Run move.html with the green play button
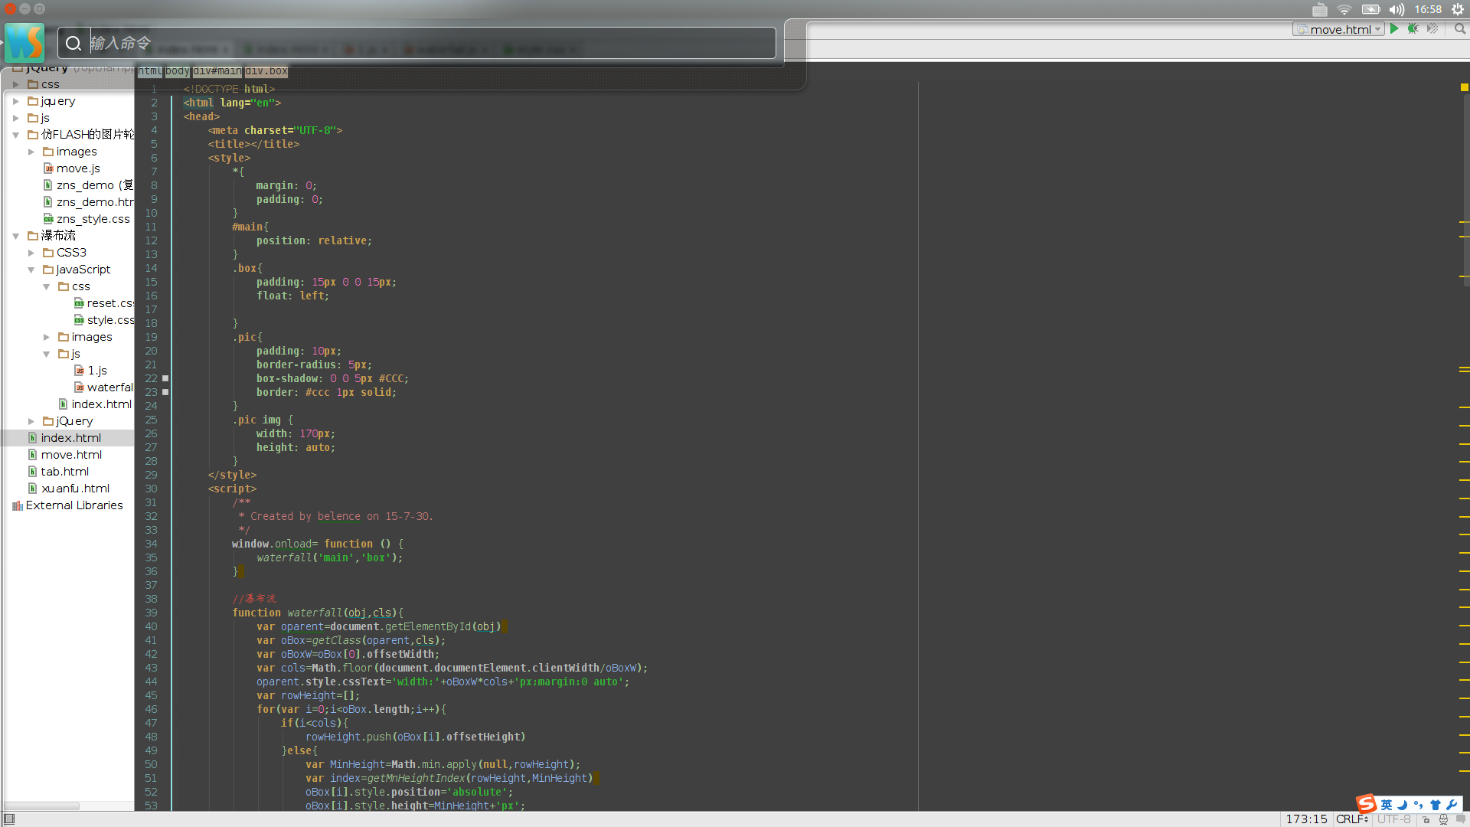 tap(1394, 29)
